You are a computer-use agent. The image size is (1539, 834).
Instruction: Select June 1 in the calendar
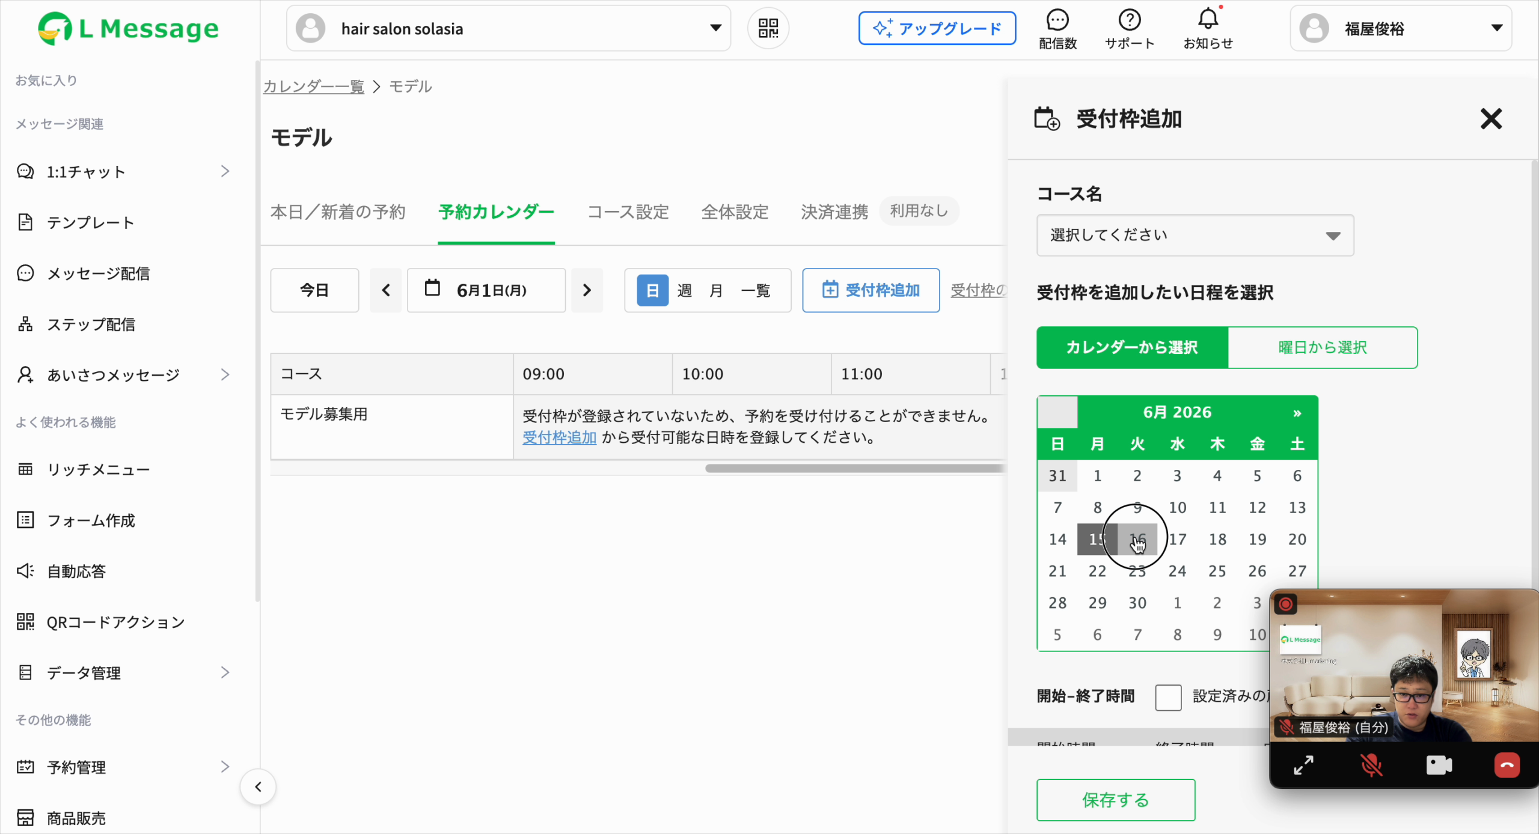tap(1097, 476)
